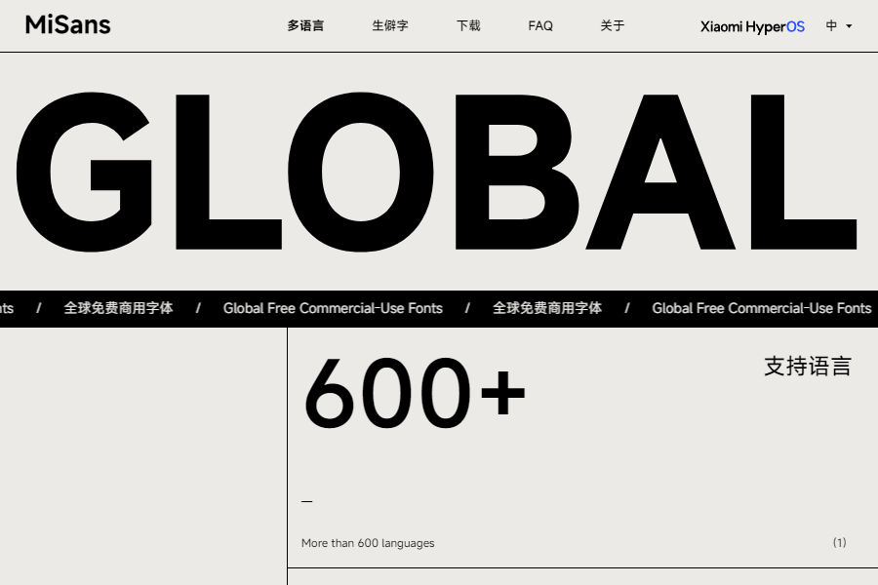Click the 600+ statistic number
This screenshot has width=878, height=585.
415,393
